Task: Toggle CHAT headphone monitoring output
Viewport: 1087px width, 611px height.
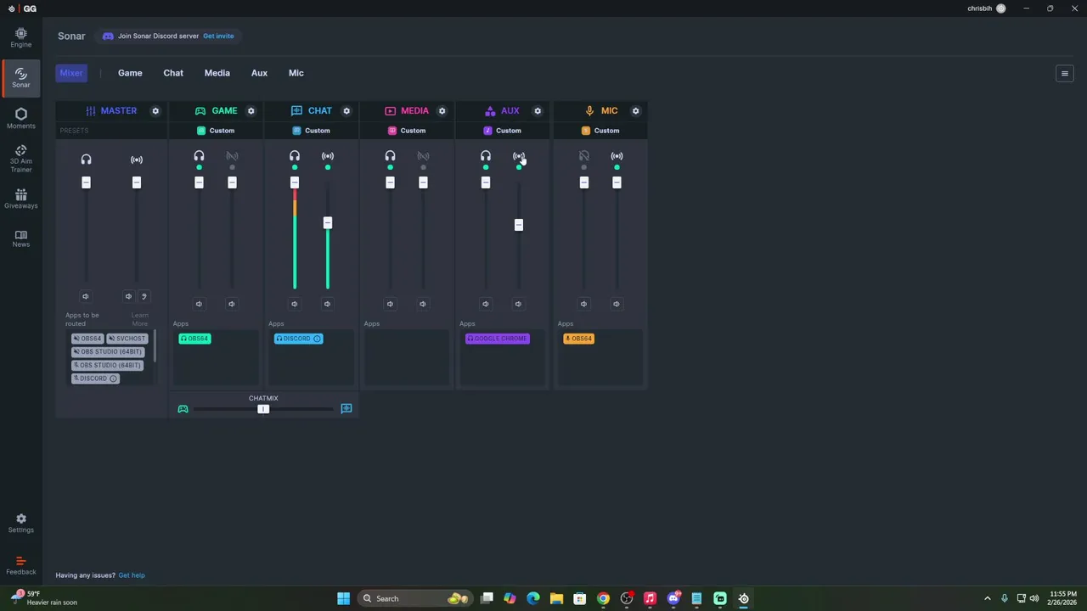Action: pyautogui.click(x=295, y=156)
